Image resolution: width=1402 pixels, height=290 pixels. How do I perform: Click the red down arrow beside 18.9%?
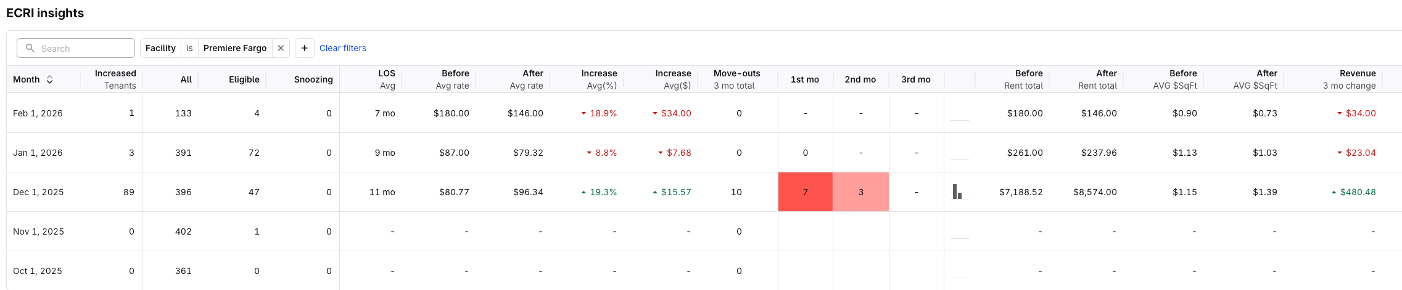[x=583, y=113]
